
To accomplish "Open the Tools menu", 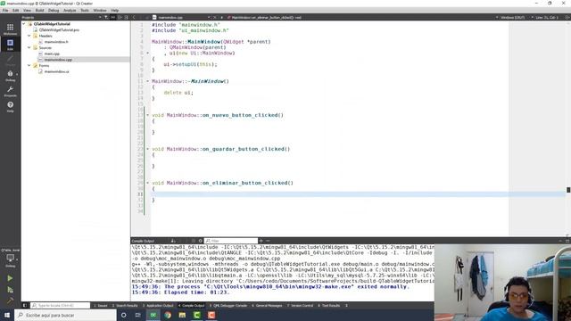I will click(85, 10).
